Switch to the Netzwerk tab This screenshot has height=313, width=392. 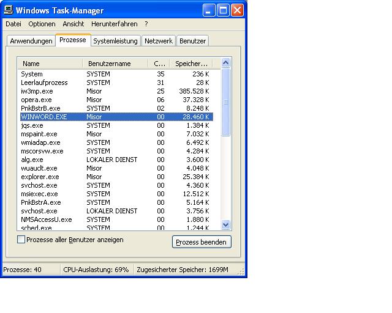pos(159,41)
